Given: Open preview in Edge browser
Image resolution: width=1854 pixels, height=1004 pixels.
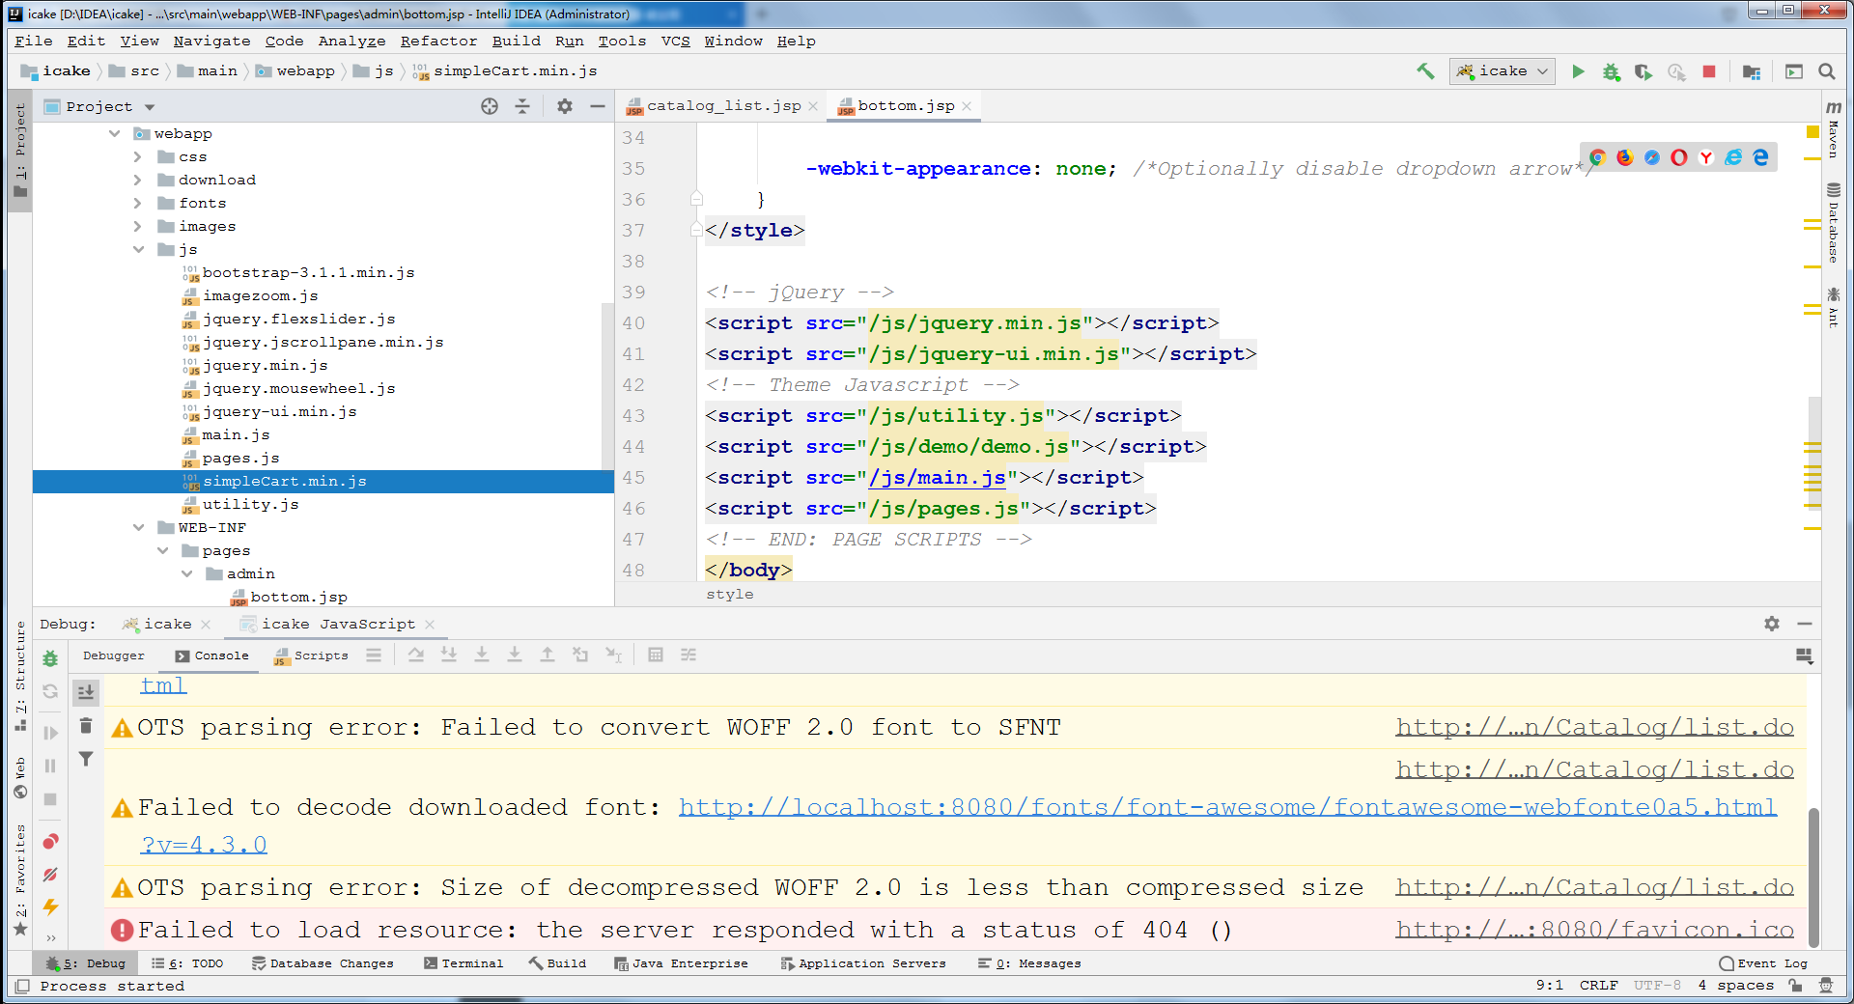Looking at the screenshot, I should tap(1760, 157).
